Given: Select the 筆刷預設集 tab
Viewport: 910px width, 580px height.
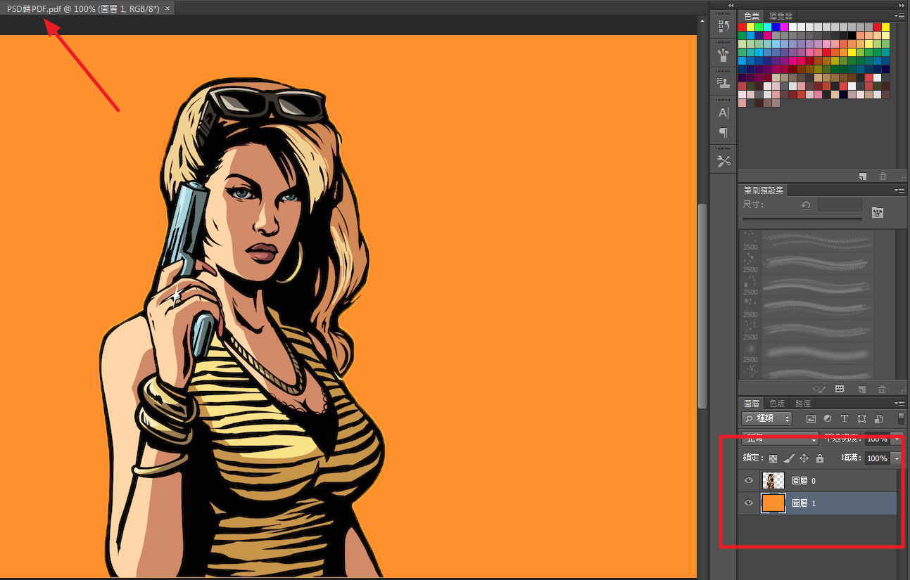Looking at the screenshot, I should [764, 191].
